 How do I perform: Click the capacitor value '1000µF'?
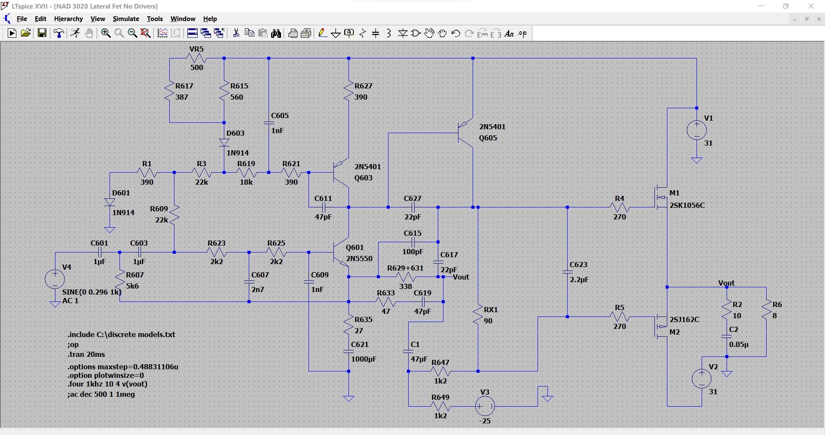click(364, 359)
